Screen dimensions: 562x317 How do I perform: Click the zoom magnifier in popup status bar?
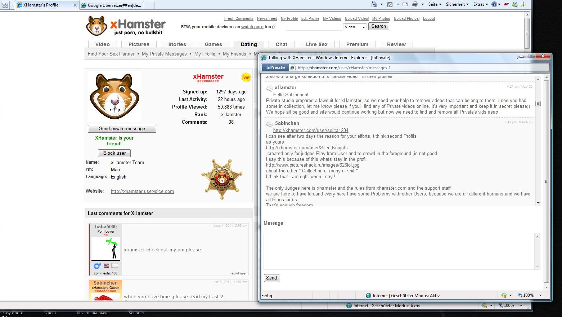pyautogui.click(x=520, y=295)
